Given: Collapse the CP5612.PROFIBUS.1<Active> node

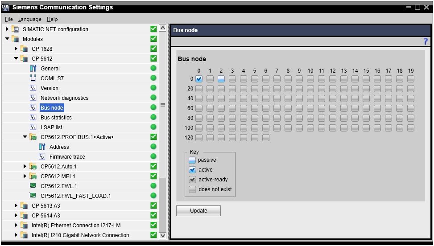Looking at the screenshot, I should click(x=25, y=137).
